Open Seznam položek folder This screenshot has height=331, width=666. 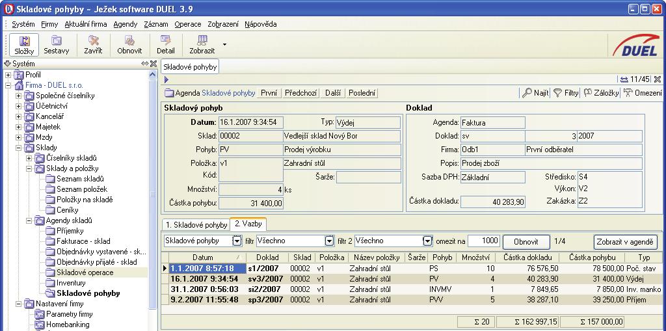(82, 189)
